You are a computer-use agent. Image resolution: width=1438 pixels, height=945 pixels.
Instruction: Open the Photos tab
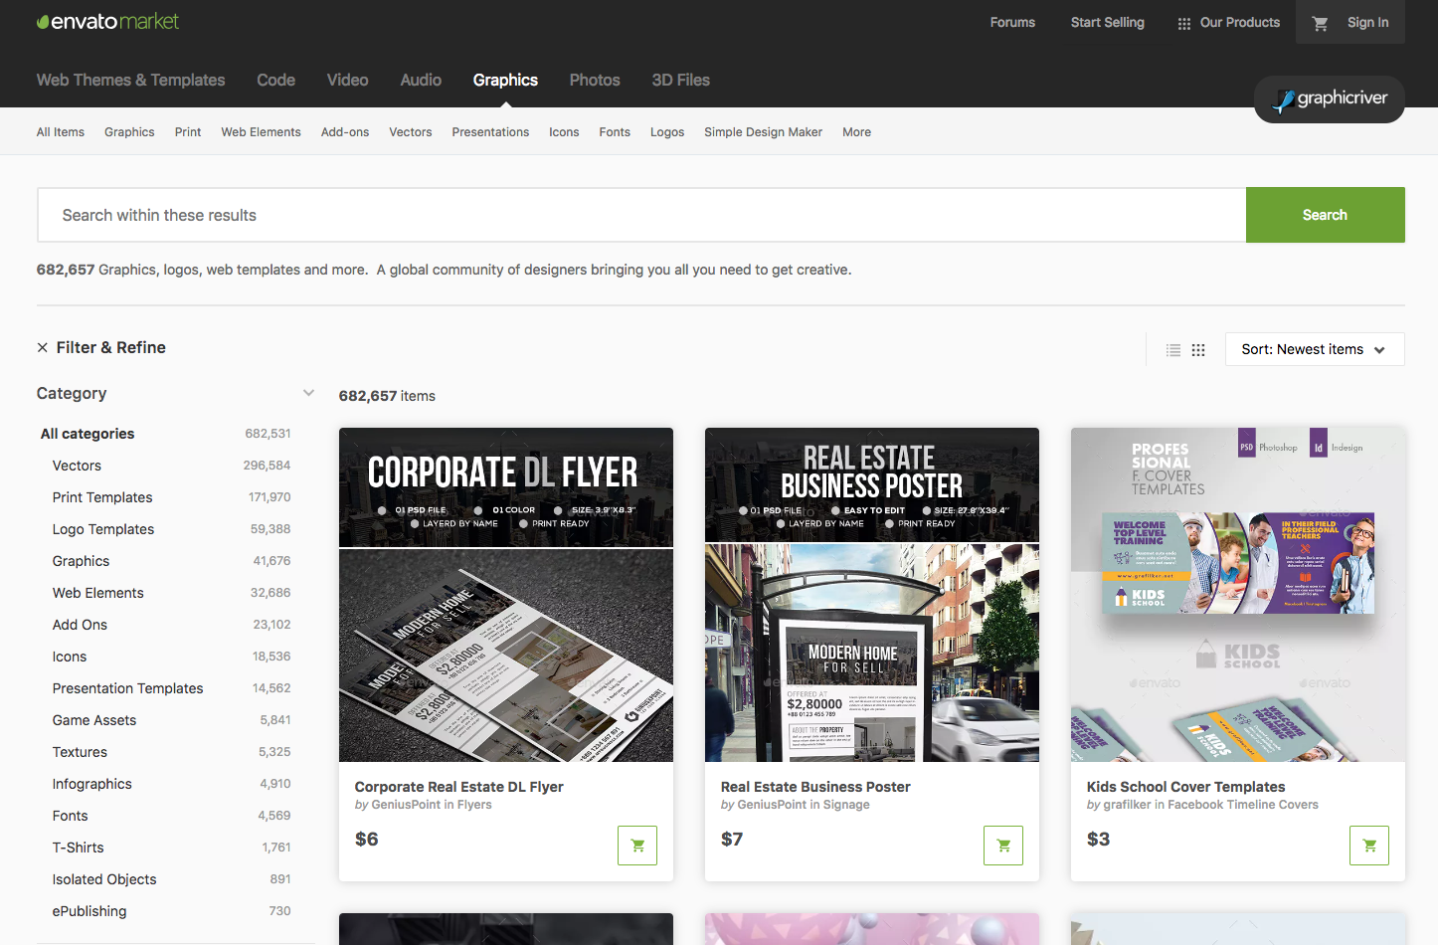pos(595,80)
